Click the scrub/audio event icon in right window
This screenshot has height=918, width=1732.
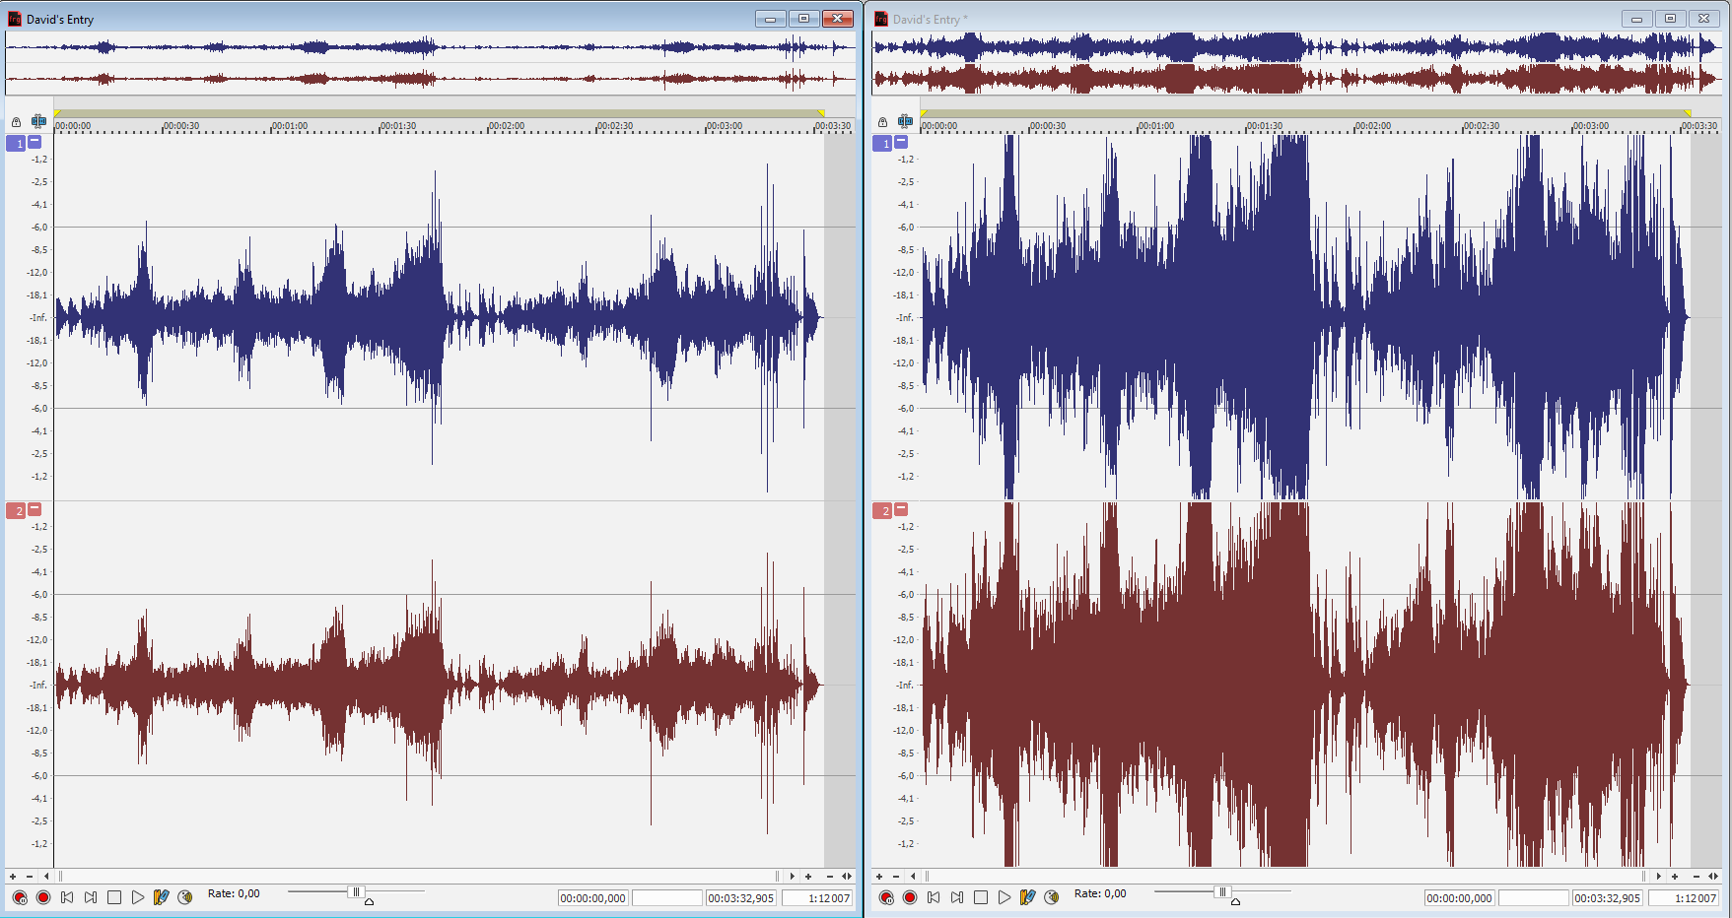[x=1052, y=897]
